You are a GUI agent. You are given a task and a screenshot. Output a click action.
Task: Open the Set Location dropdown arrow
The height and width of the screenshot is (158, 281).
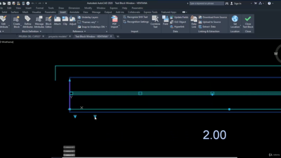(240, 25)
